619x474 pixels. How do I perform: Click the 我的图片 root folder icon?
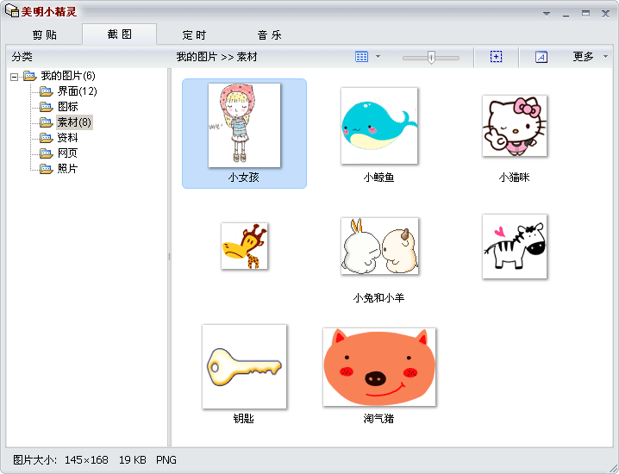(29, 76)
